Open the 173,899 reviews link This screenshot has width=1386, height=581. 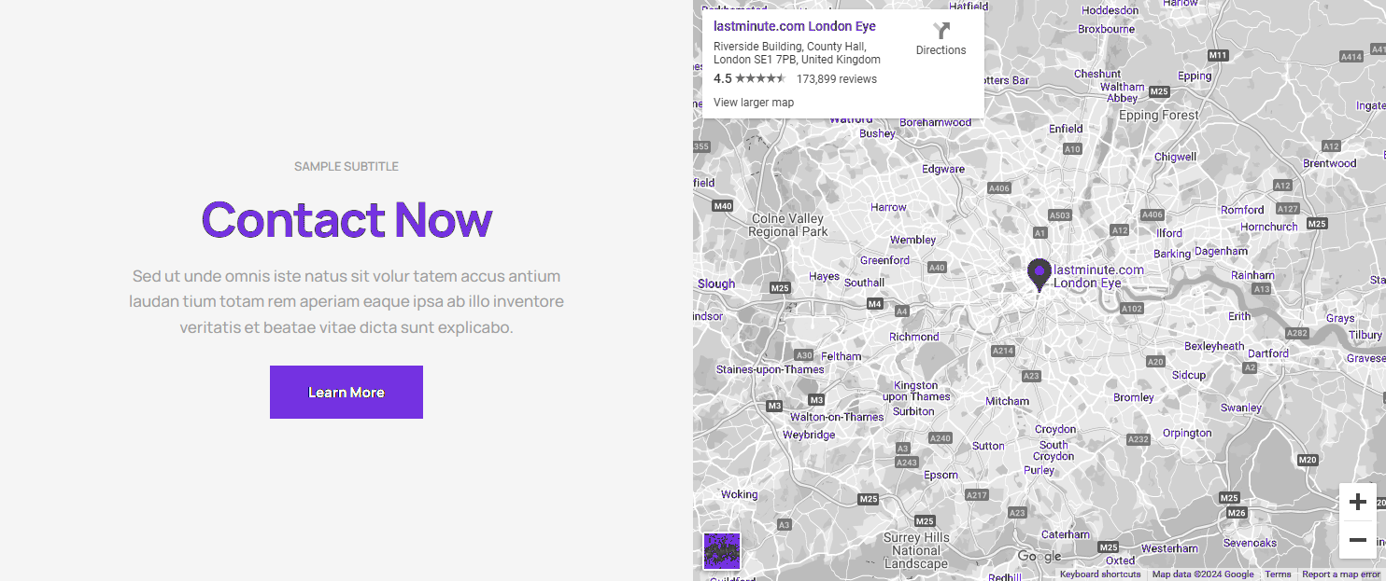click(x=836, y=79)
